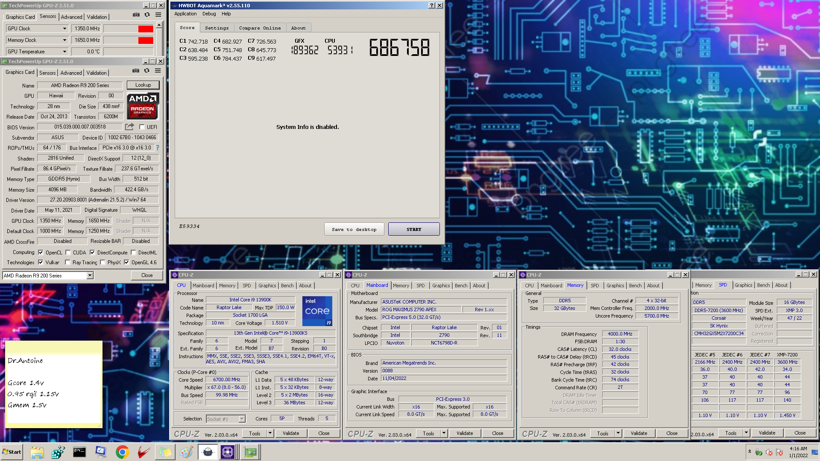Launch Google Chrome from the taskbar
This screenshot has width=820, height=461.
tap(122, 452)
